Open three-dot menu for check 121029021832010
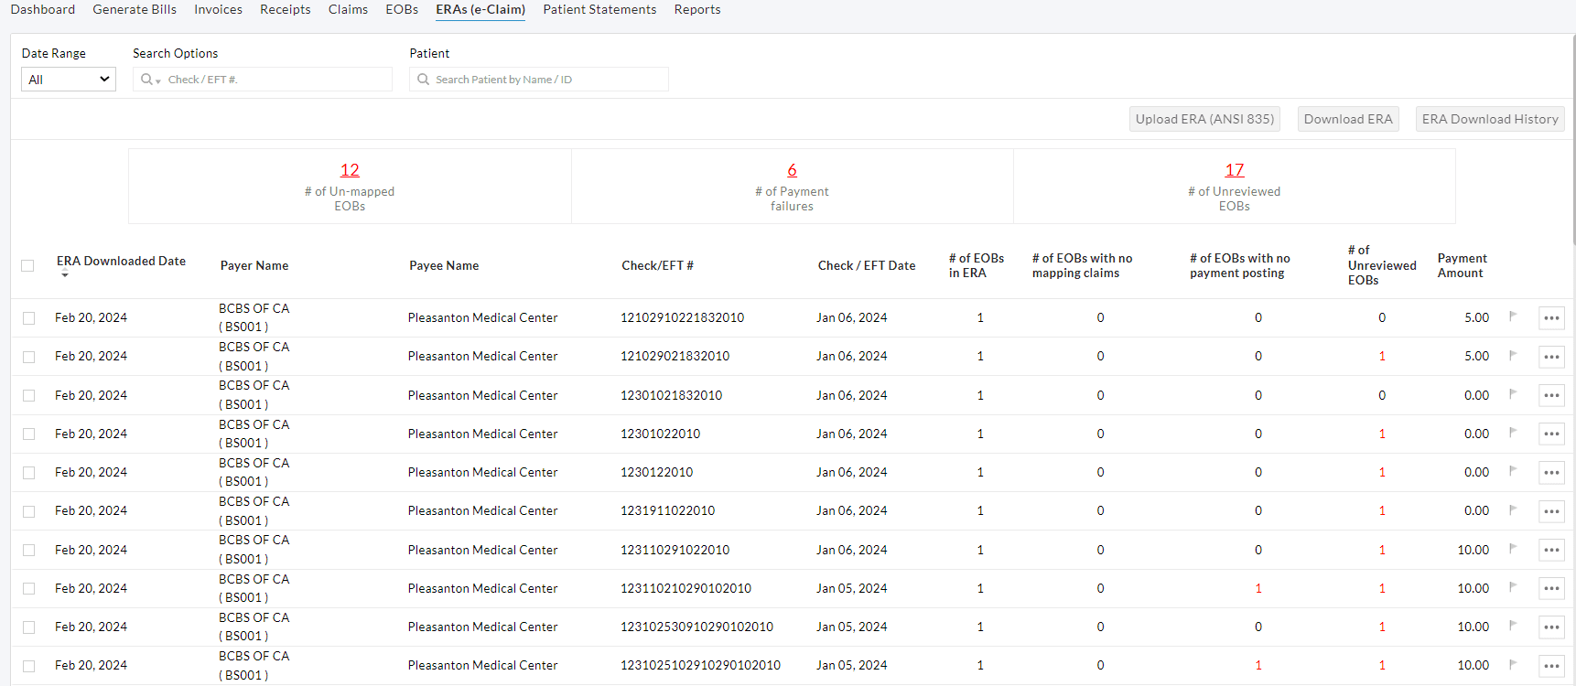This screenshot has height=686, width=1576. [1551, 357]
